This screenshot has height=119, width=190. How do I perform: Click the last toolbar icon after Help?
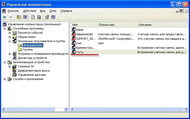[x=53, y=17]
